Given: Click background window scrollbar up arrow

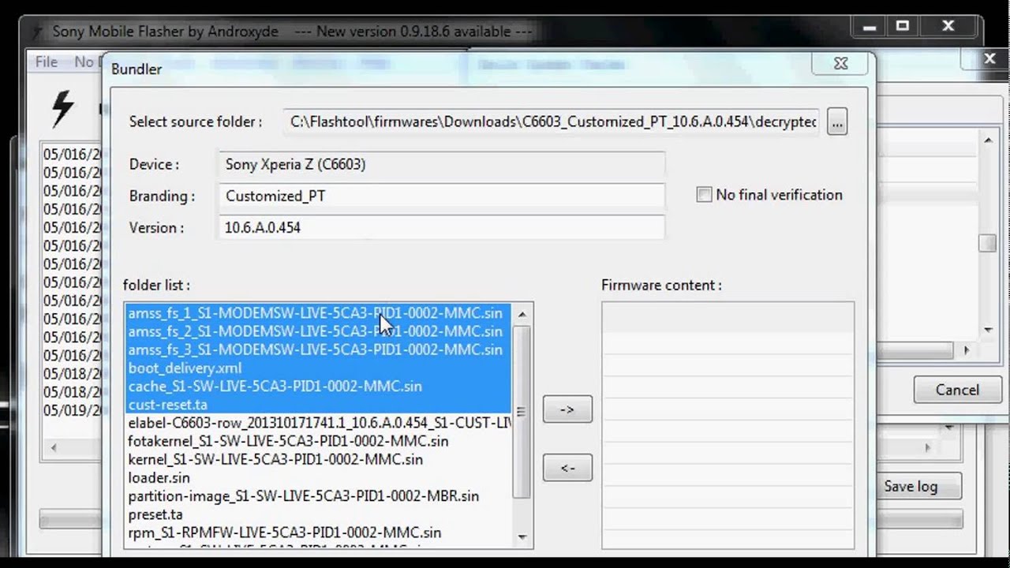Looking at the screenshot, I should click(x=987, y=140).
